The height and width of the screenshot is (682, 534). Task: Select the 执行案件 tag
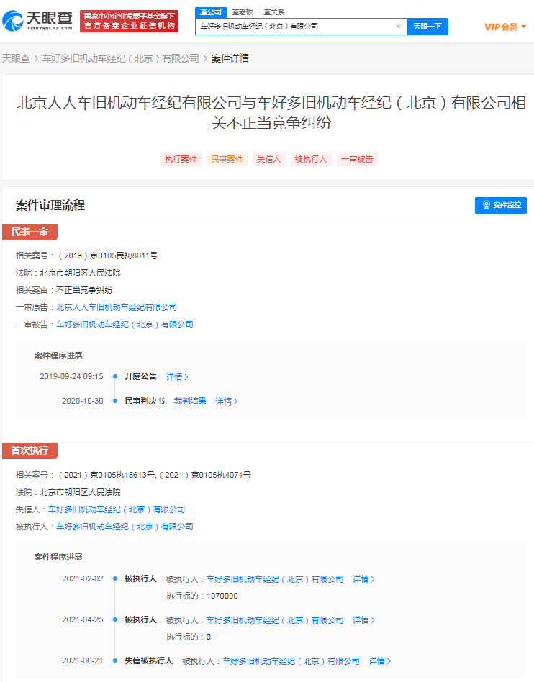click(x=181, y=159)
